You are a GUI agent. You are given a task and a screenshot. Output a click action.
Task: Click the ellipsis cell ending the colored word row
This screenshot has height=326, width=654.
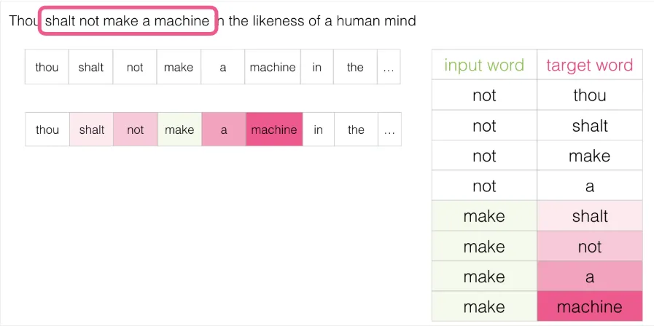click(389, 130)
